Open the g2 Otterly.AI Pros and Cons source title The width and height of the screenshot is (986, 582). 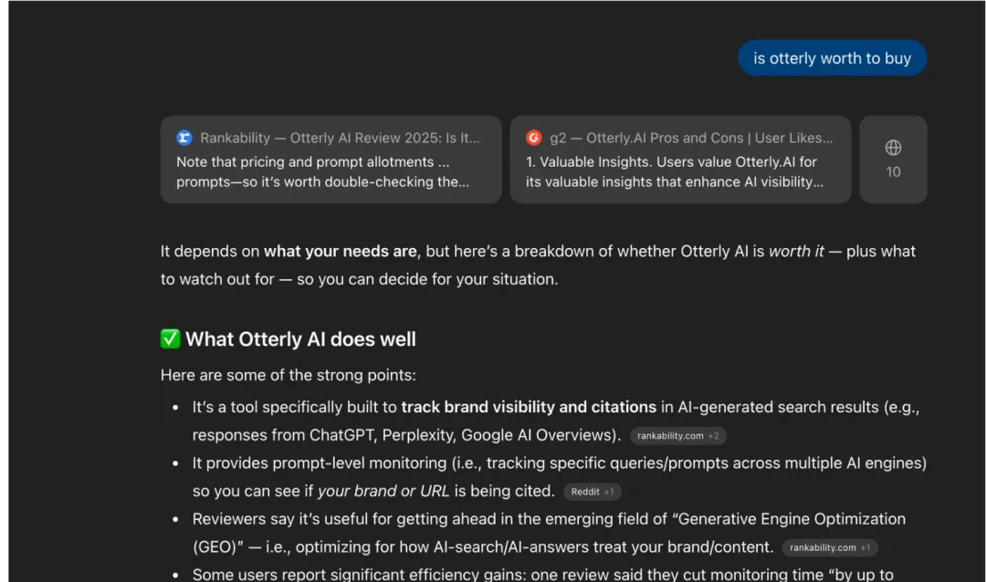691,138
